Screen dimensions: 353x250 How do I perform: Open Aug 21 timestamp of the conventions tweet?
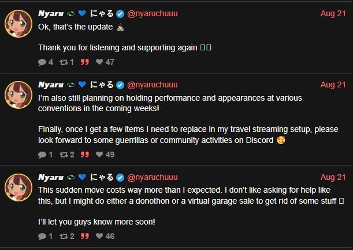[333, 84]
